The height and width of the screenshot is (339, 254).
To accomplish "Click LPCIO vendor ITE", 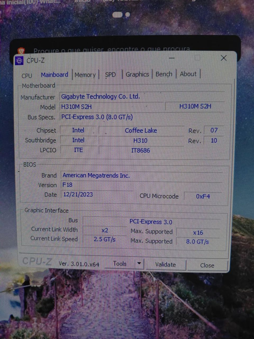I will pos(78,150).
